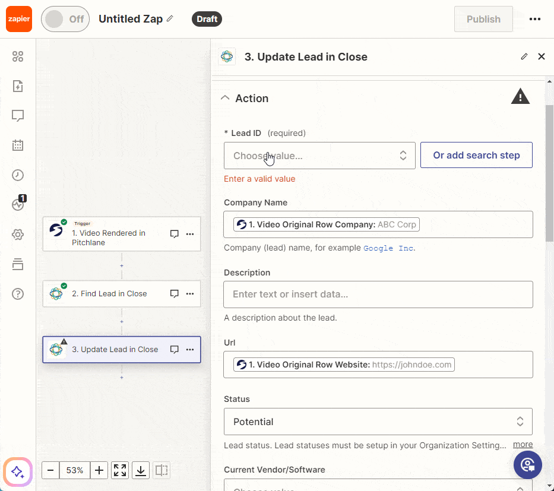Open the top-right three-dot Zap menu
554x491 pixels.
click(535, 19)
